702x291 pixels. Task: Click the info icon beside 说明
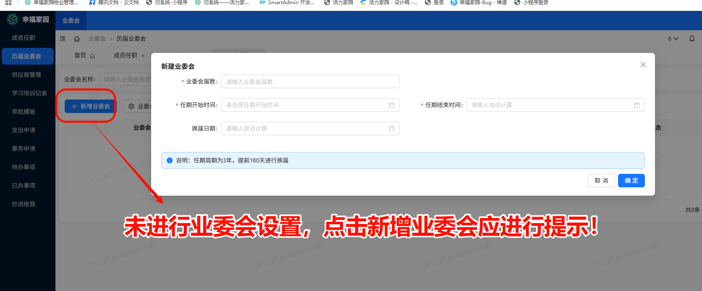click(x=170, y=160)
